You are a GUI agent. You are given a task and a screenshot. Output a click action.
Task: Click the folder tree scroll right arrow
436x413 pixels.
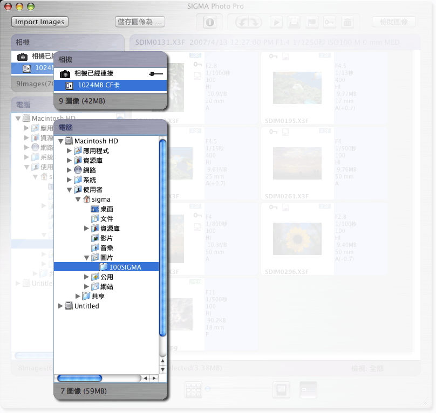[154, 378]
